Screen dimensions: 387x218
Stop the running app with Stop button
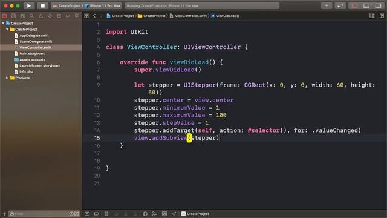pos(43,5)
